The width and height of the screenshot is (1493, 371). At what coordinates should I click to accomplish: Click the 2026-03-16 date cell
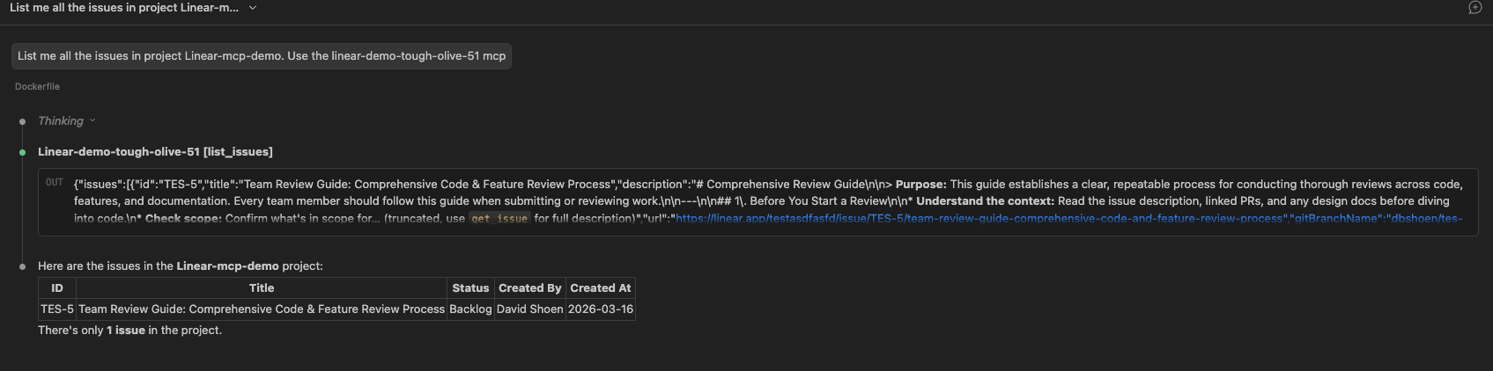600,309
